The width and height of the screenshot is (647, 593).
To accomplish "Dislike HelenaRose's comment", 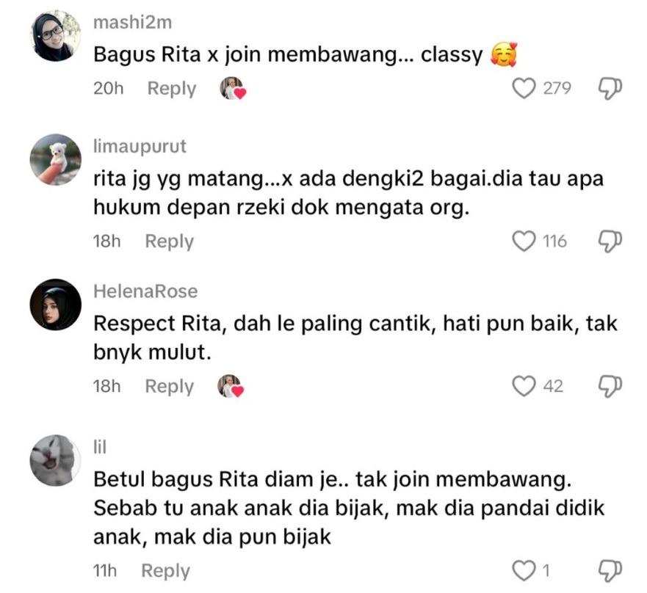I will 610,386.
